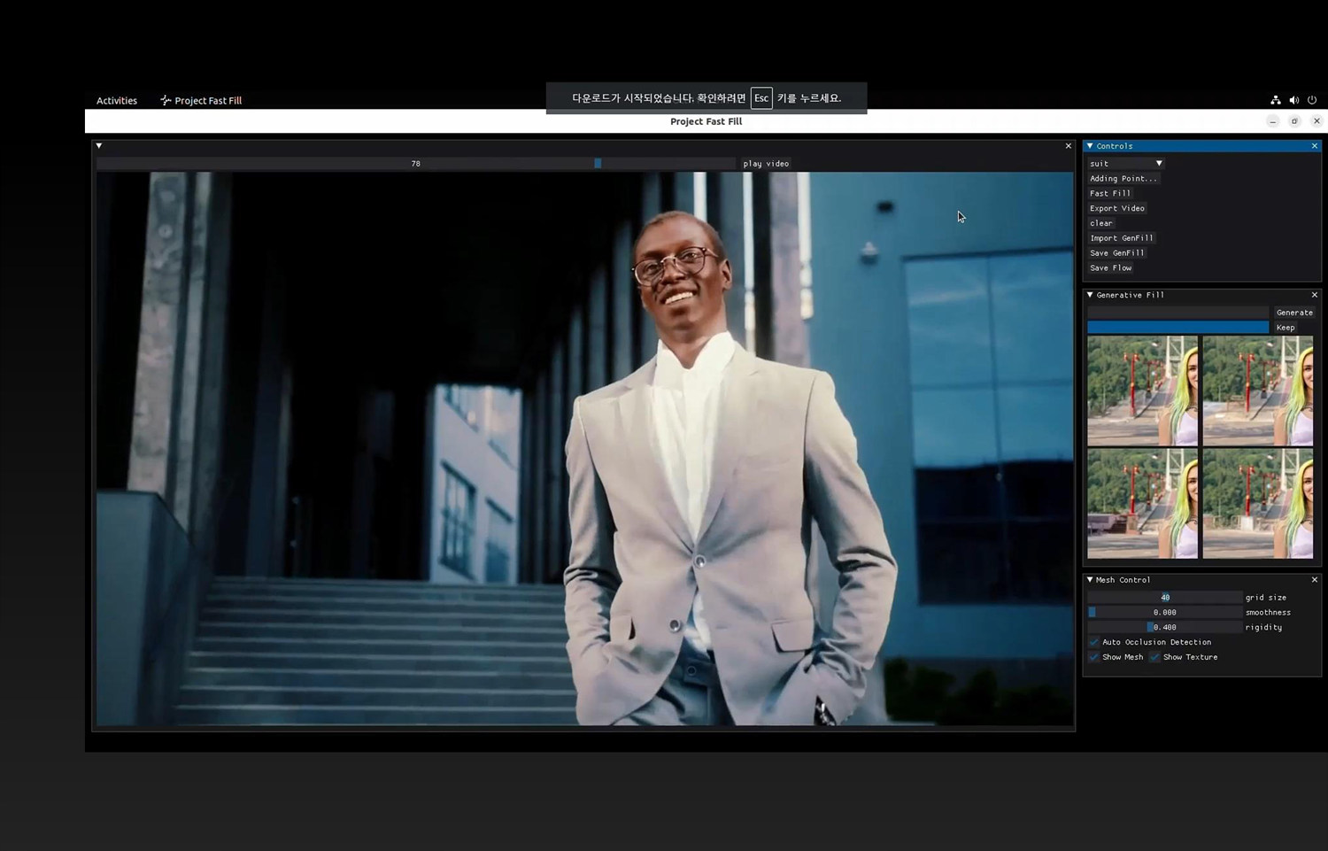Viewport: 1328px width, 851px height.
Task: Close the Generative Fill panel
Action: click(1314, 295)
